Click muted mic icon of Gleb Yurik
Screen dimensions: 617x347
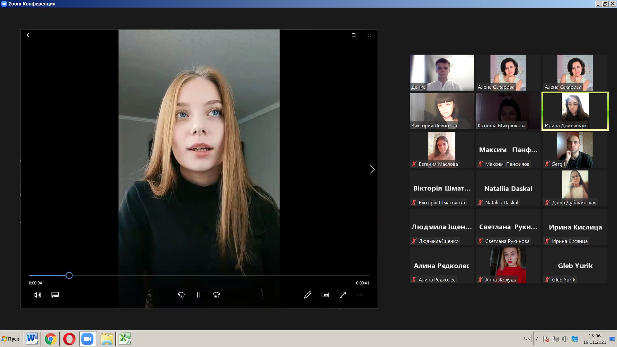point(547,280)
